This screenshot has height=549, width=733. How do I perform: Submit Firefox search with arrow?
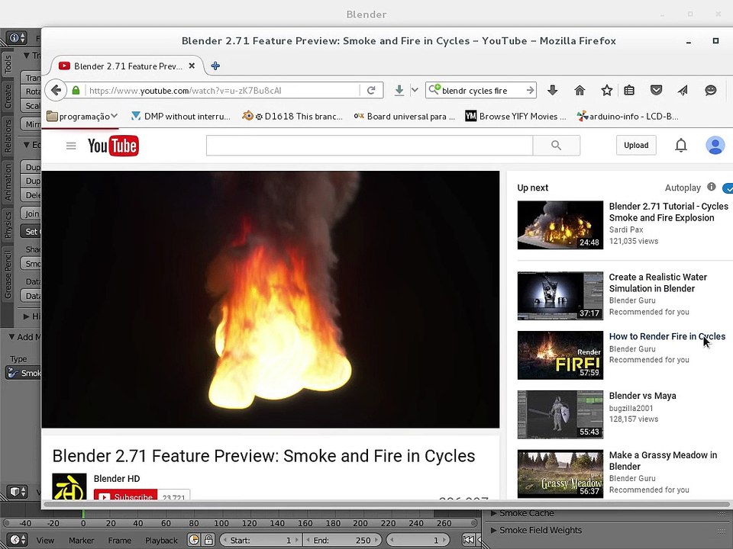tap(530, 90)
